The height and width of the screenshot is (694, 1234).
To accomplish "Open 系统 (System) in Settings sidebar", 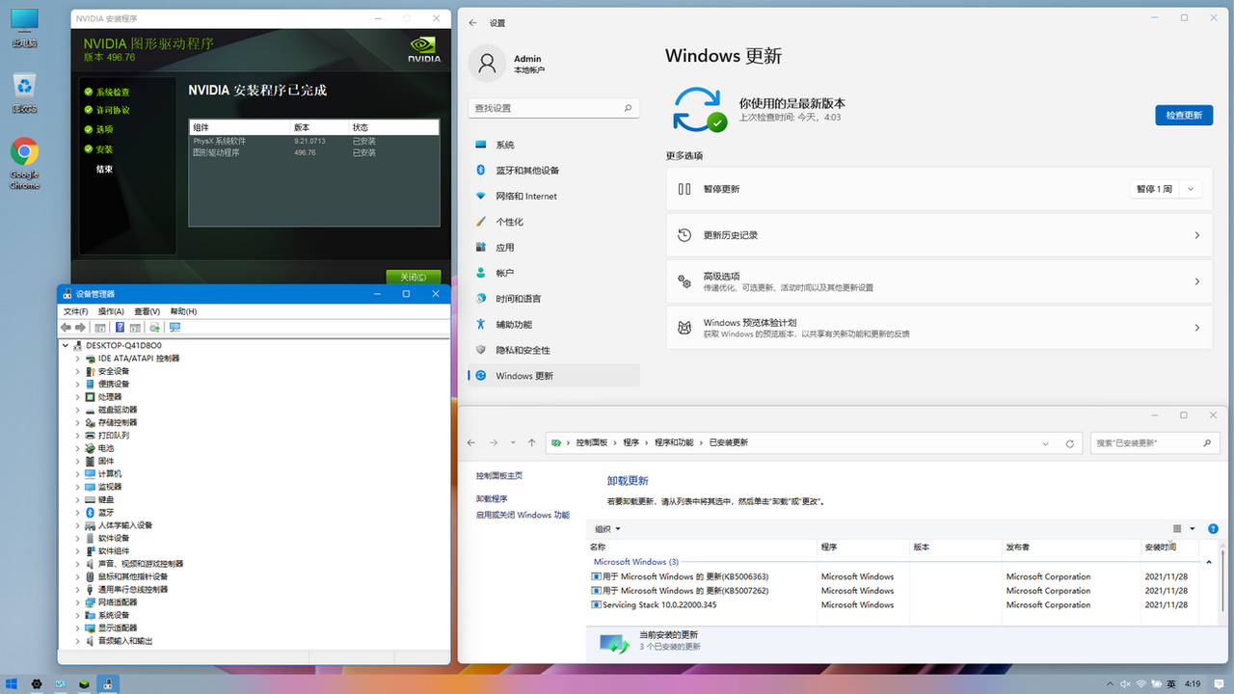I will pyautogui.click(x=553, y=145).
